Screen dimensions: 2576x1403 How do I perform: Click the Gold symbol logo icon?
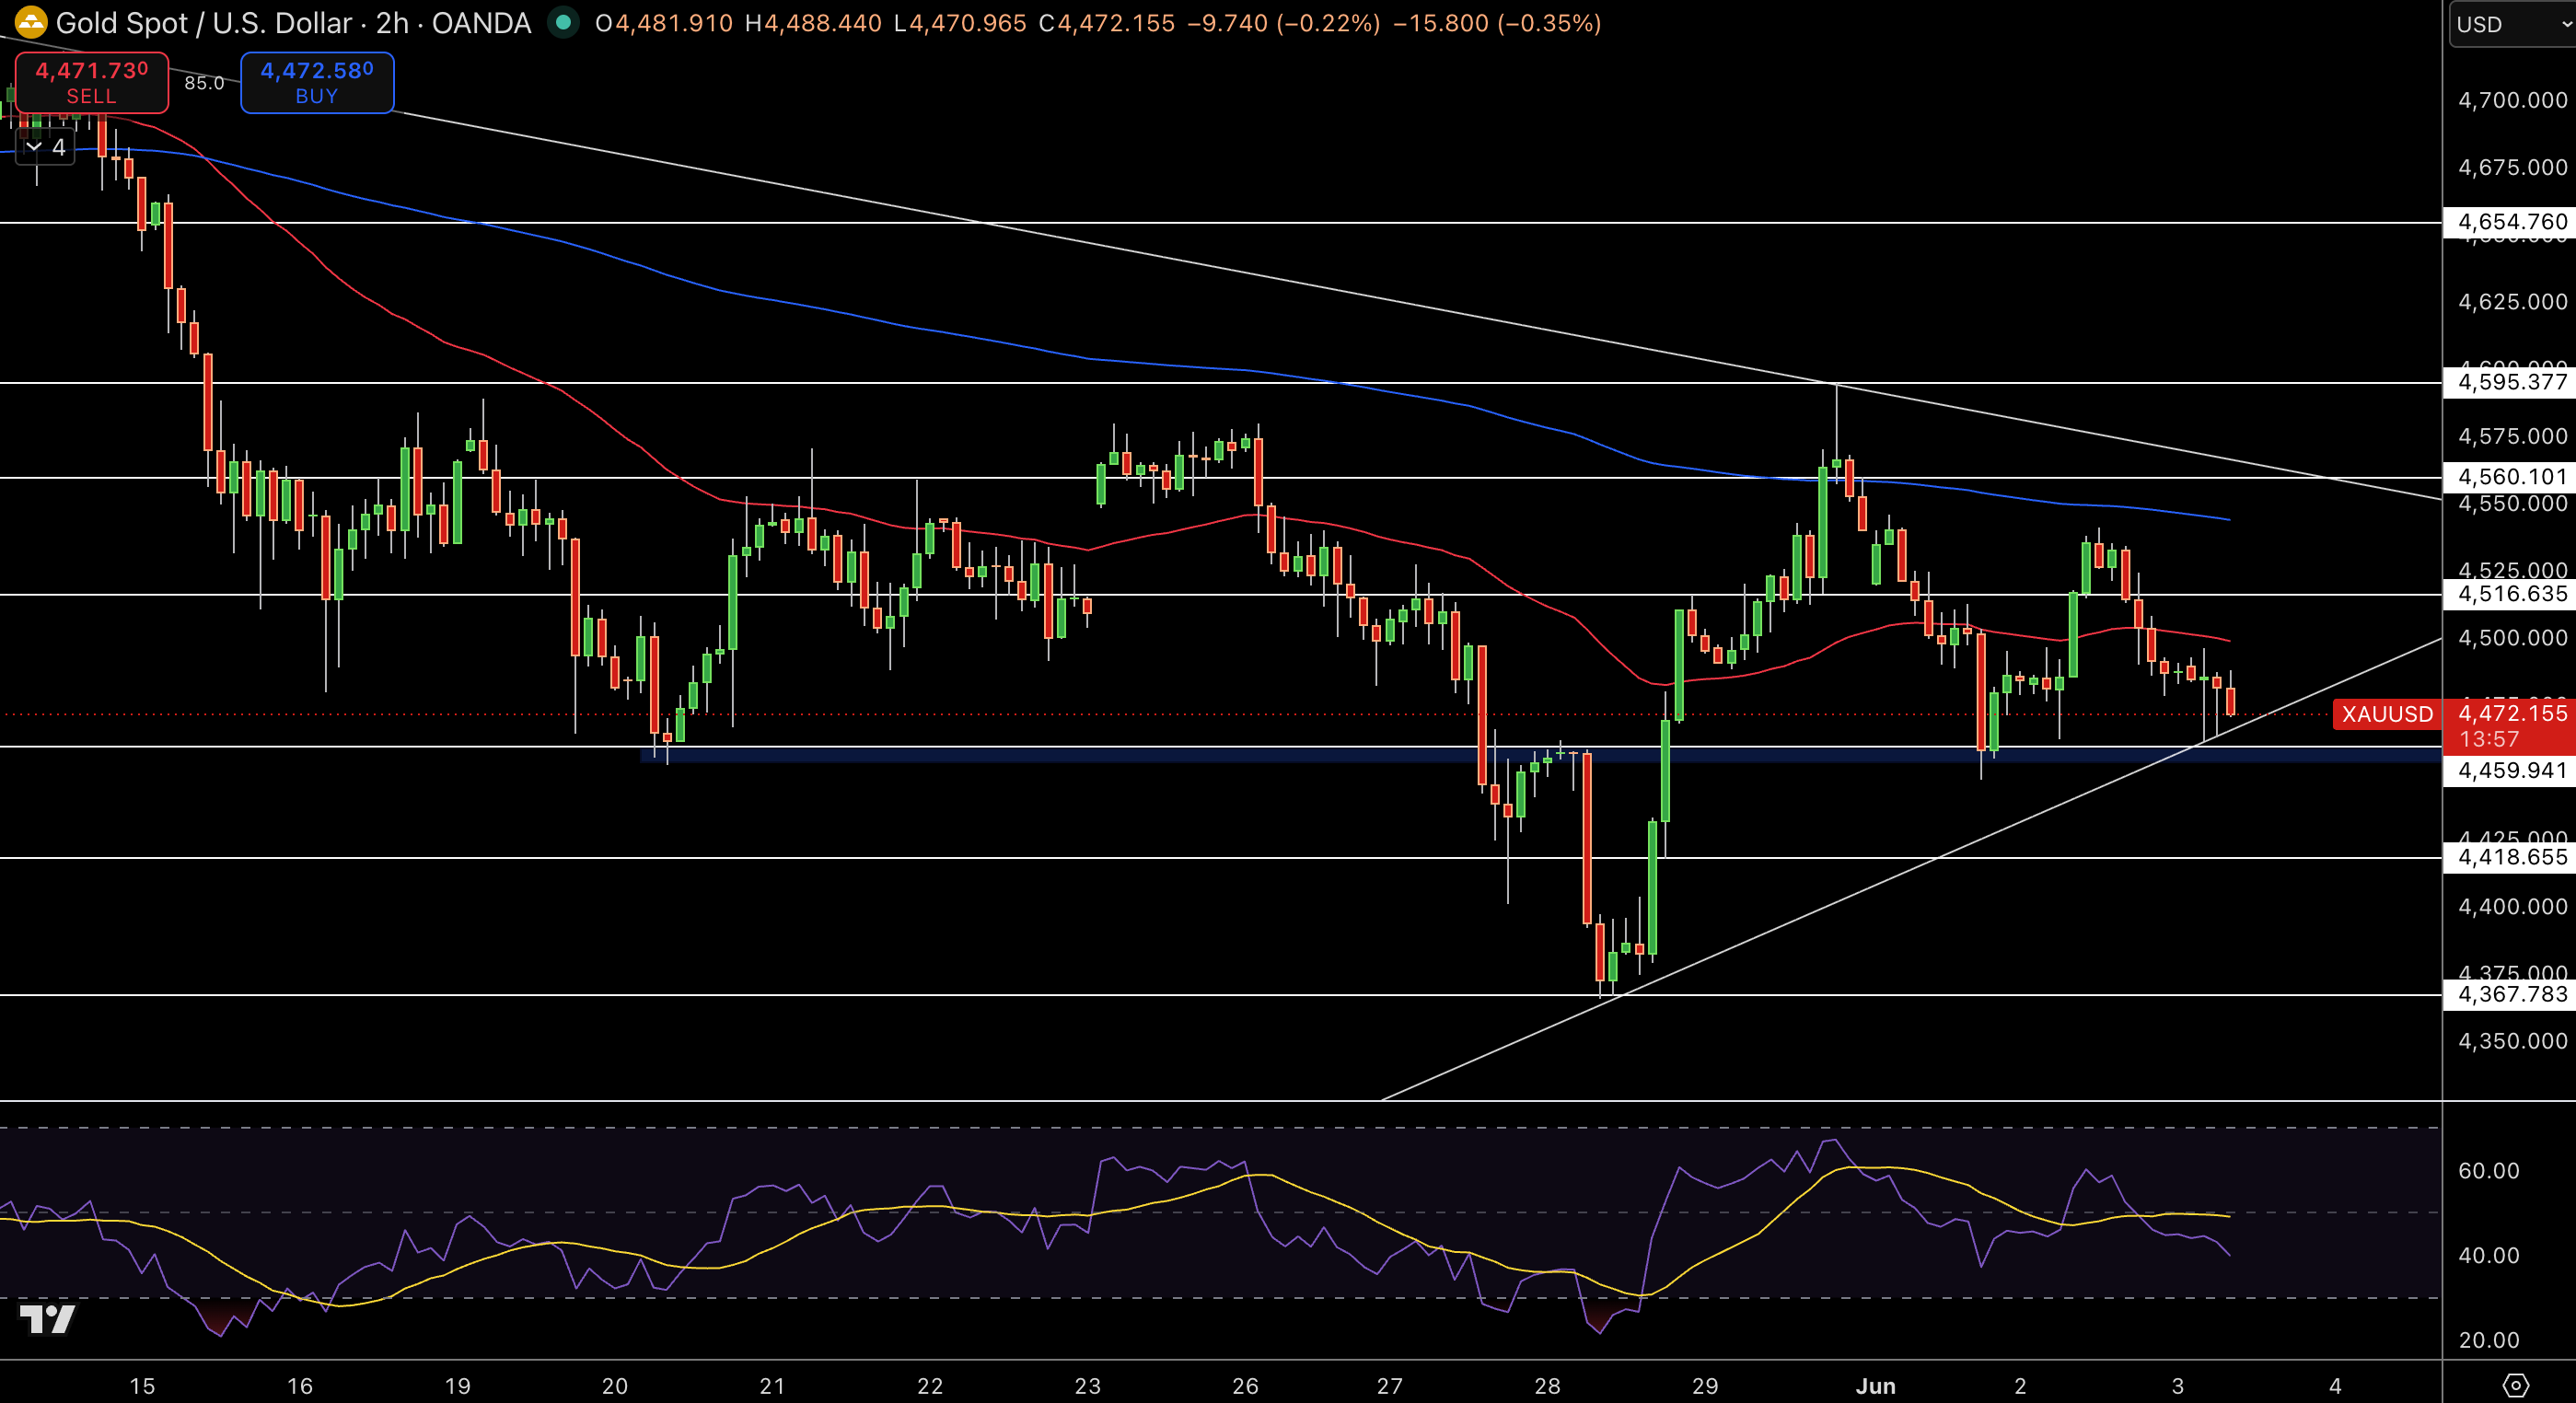tap(30, 23)
